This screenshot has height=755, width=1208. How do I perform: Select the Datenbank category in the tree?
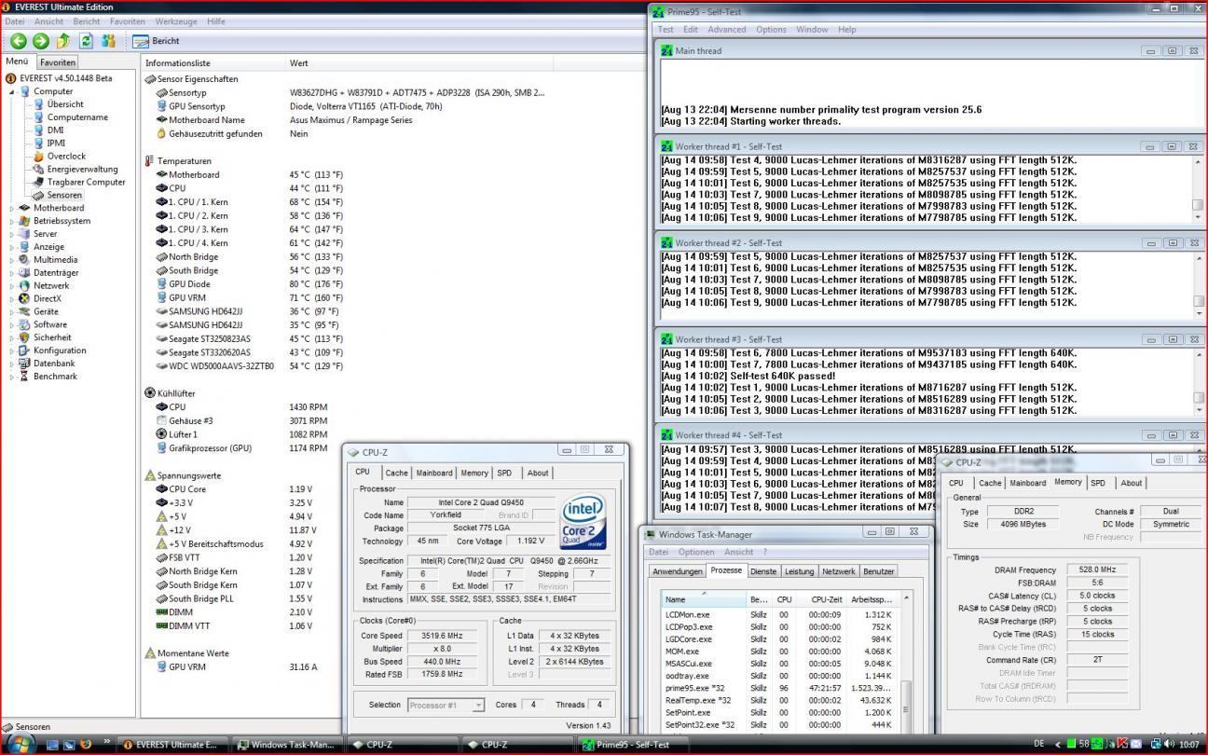point(54,364)
